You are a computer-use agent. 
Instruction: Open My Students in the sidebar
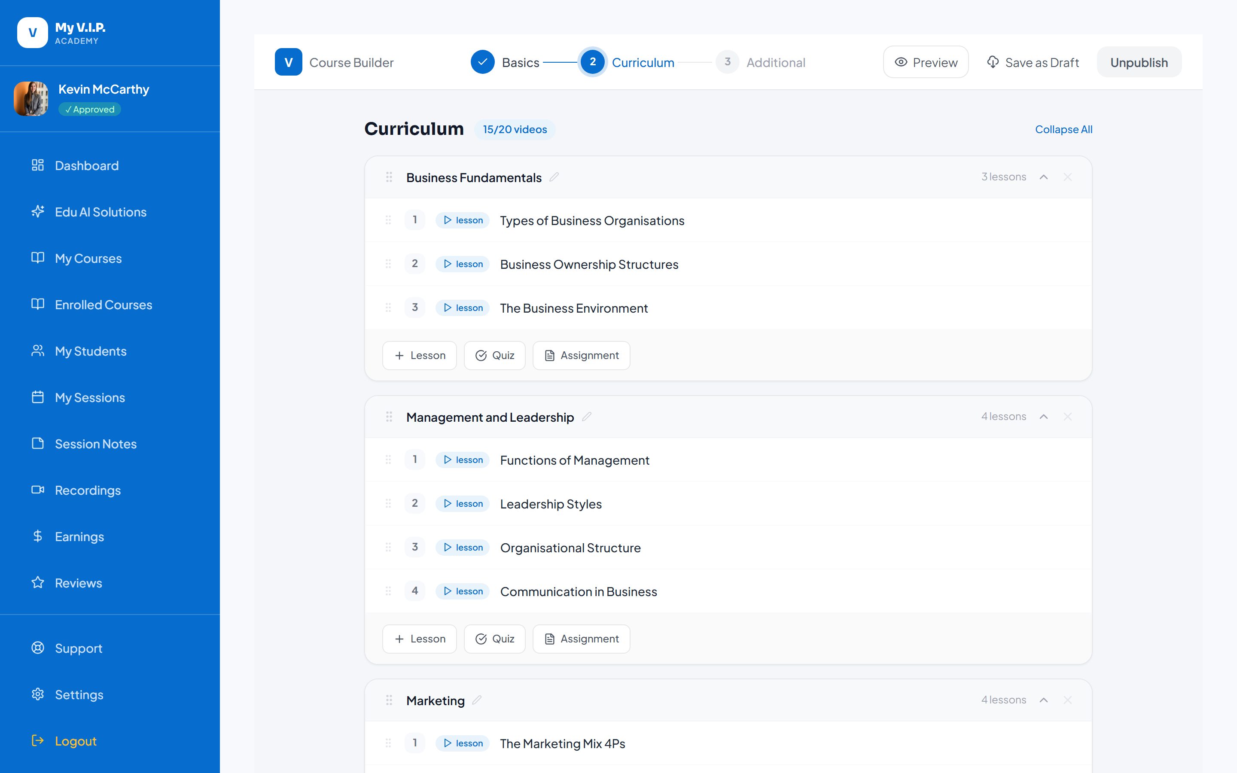click(x=79, y=351)
